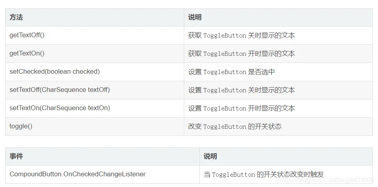Click the 事件 column header

point(16,156)
